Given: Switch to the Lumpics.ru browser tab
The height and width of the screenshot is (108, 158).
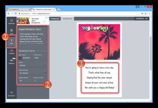Looking at the screenshot, I should tap(19, 9).
